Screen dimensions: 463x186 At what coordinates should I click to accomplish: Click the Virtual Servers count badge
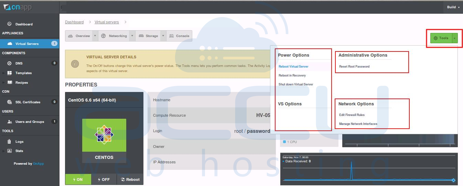54,44
